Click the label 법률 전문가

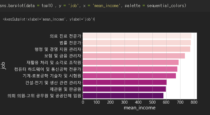(70, 43)
